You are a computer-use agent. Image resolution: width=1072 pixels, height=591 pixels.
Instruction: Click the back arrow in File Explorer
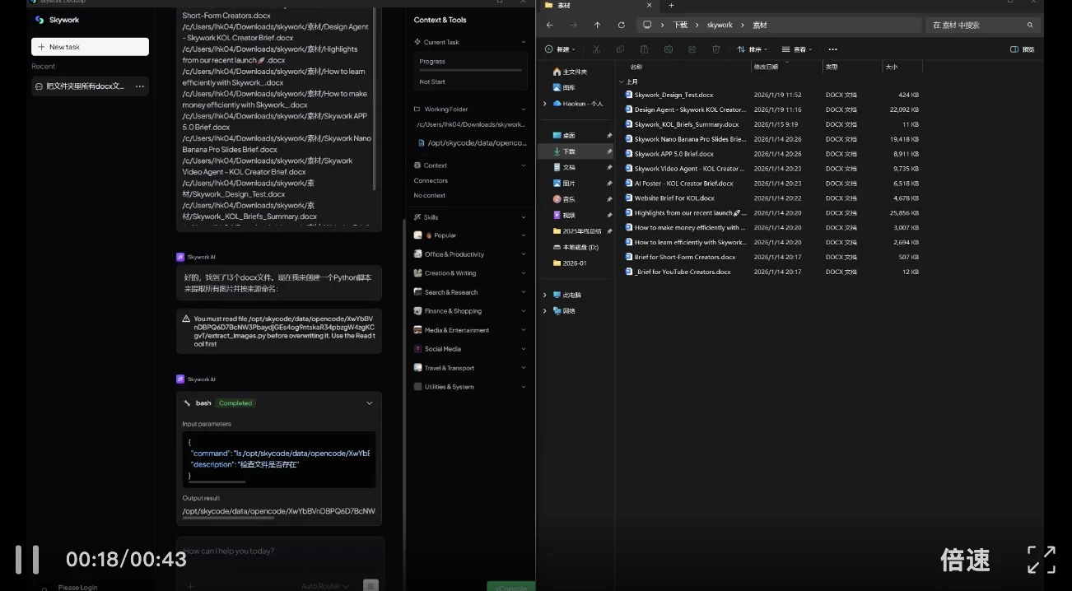point(550,26)
